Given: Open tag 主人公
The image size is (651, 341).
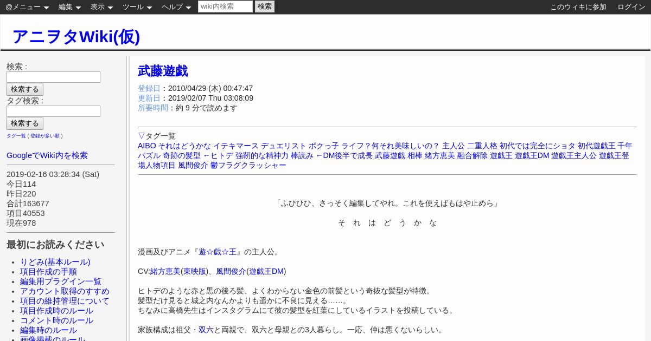Looking at the screenshot, I should [x=454, y=146].
